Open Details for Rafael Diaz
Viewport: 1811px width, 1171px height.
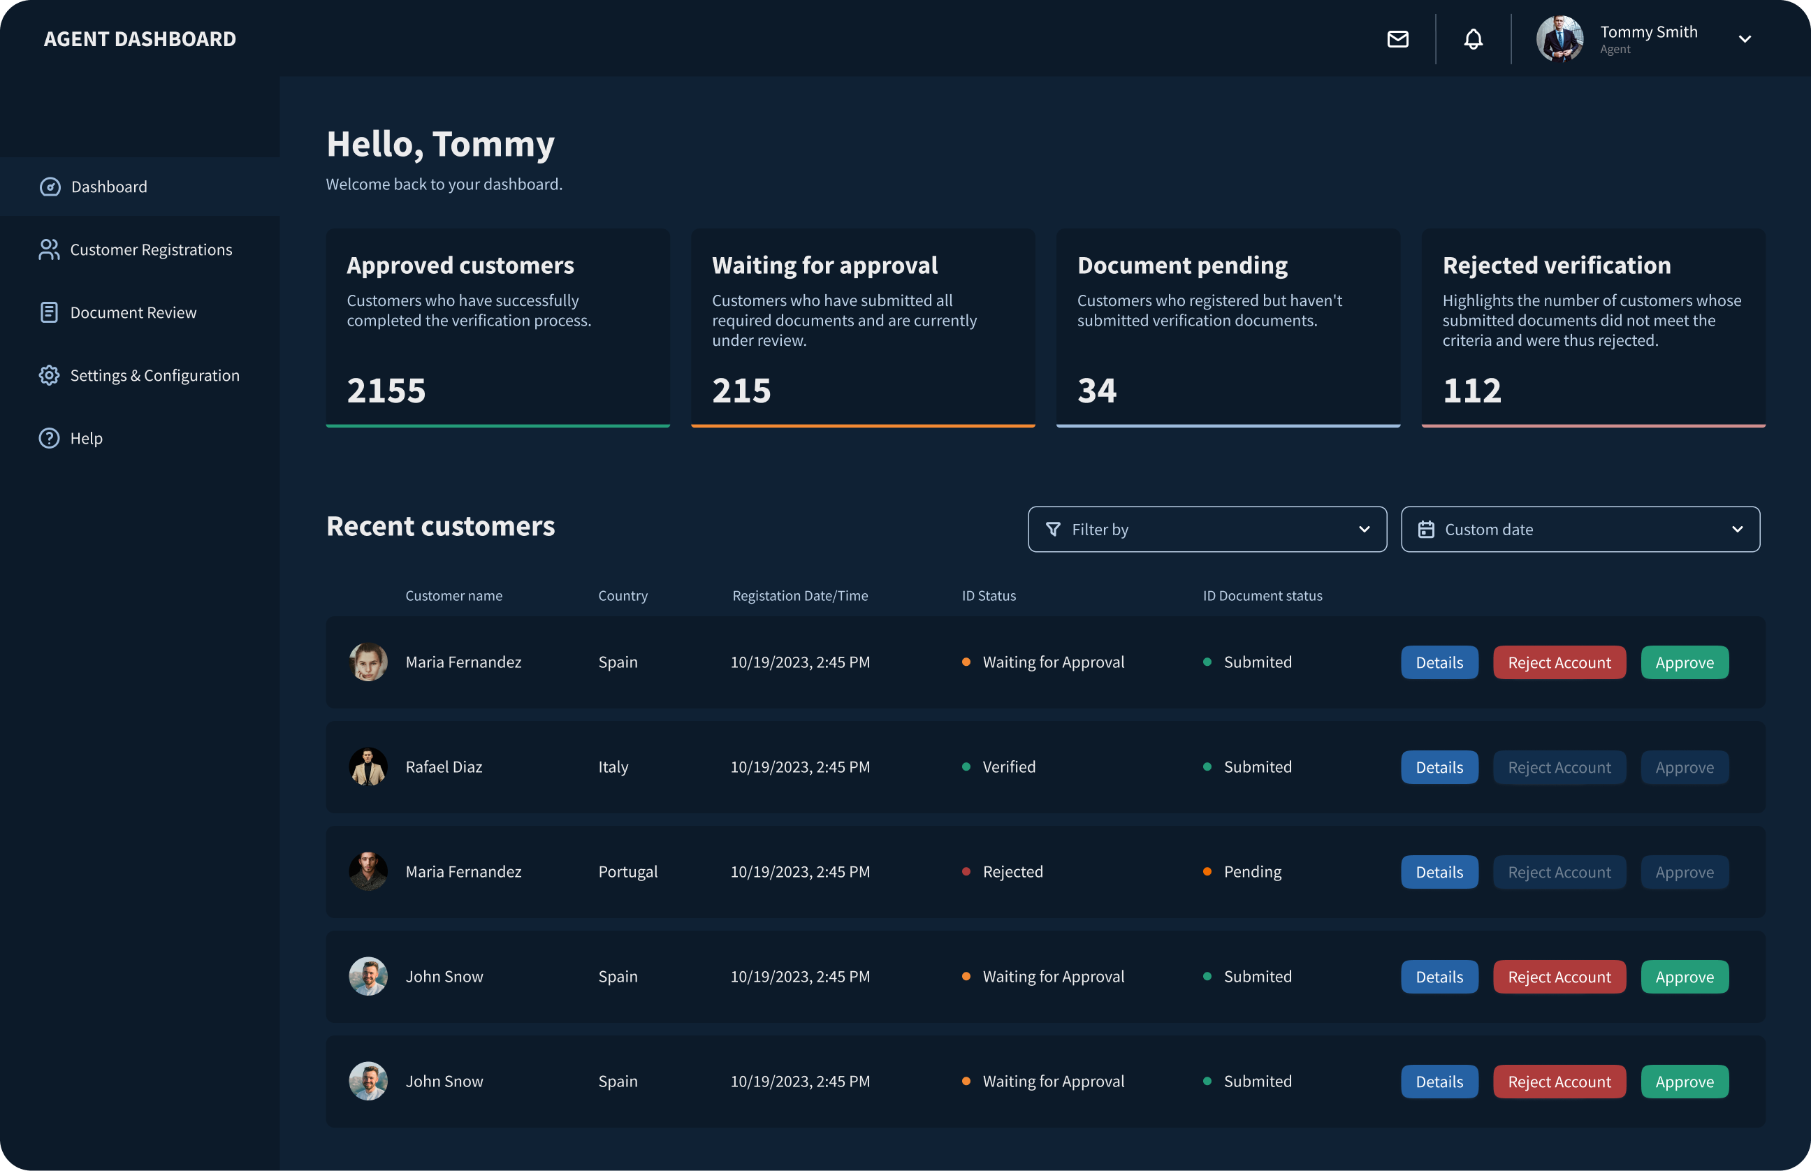pos(1439,767)
